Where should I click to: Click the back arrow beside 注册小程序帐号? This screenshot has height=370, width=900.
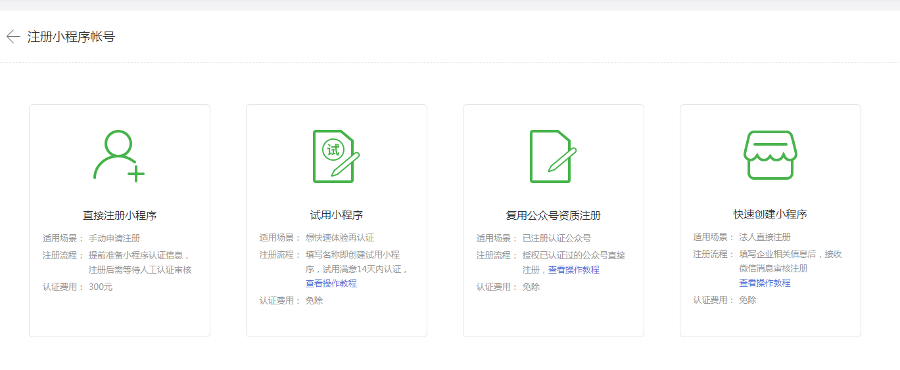click(x=13, y=37)
